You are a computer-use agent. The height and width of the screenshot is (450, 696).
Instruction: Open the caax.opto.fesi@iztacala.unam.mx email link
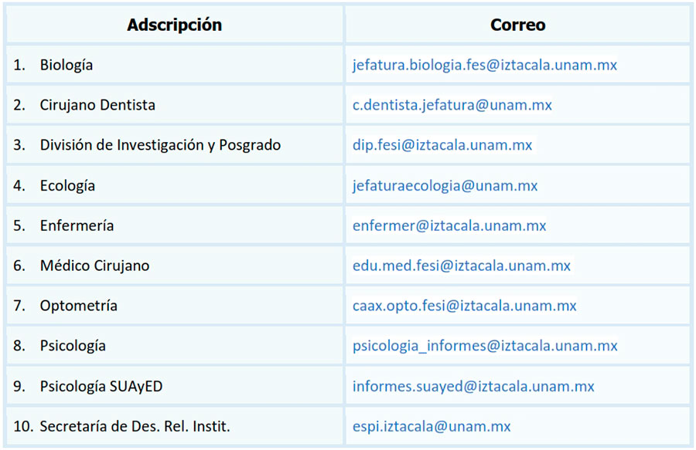[464, 306]
